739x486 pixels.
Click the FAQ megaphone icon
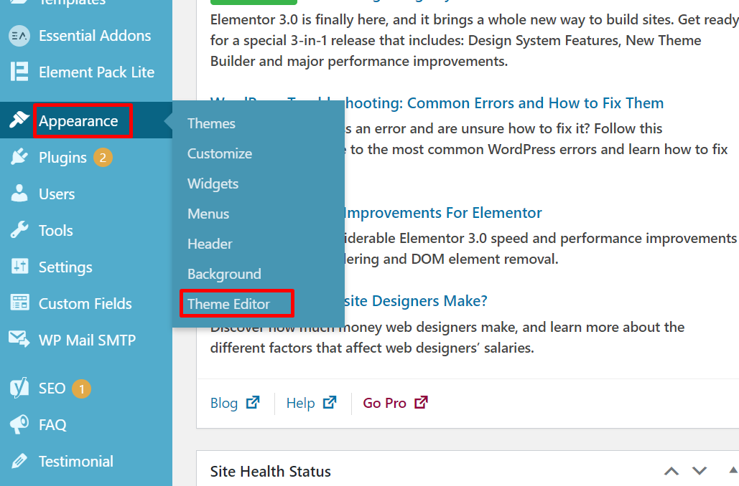click(x=19, y=424)
